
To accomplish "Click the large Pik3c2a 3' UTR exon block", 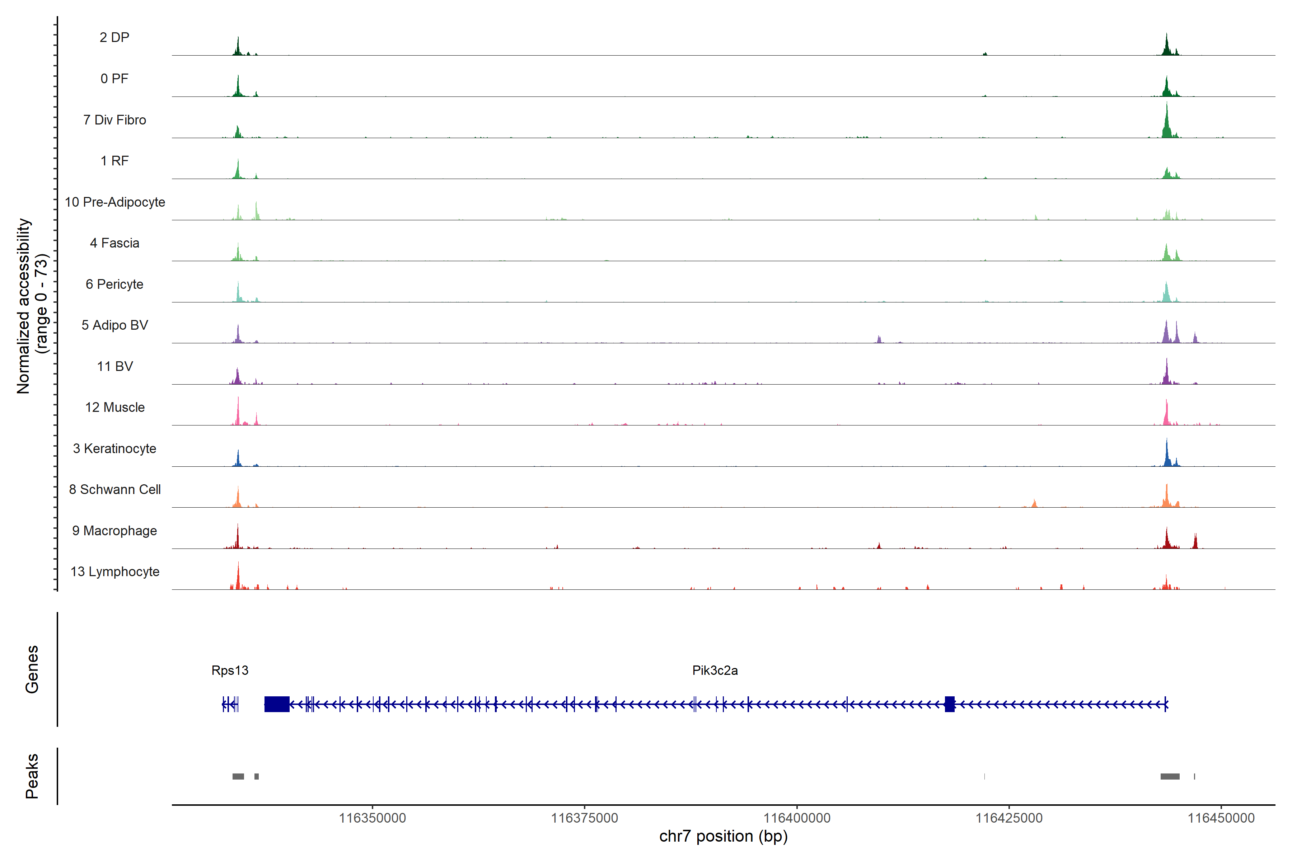I will 277,704.
